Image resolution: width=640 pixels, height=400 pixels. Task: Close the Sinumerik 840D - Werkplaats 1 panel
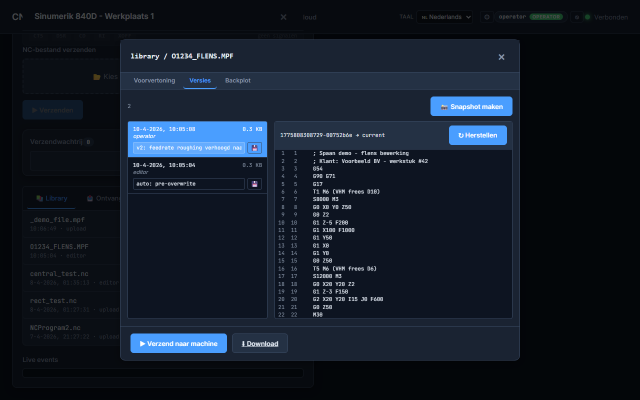tap(283, 17)
